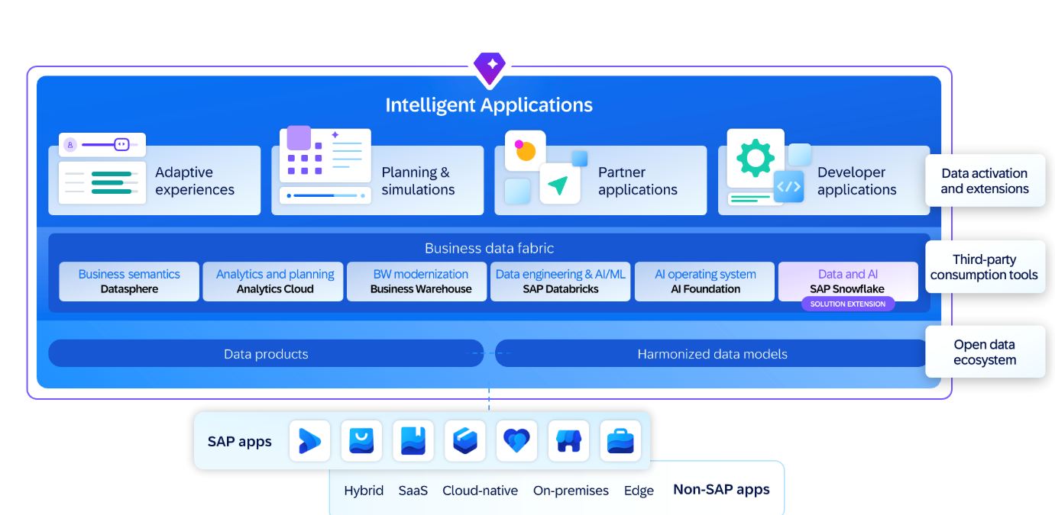Click the Data products pill
This screenshot has height=515, width=1055.
click(266, 353)
